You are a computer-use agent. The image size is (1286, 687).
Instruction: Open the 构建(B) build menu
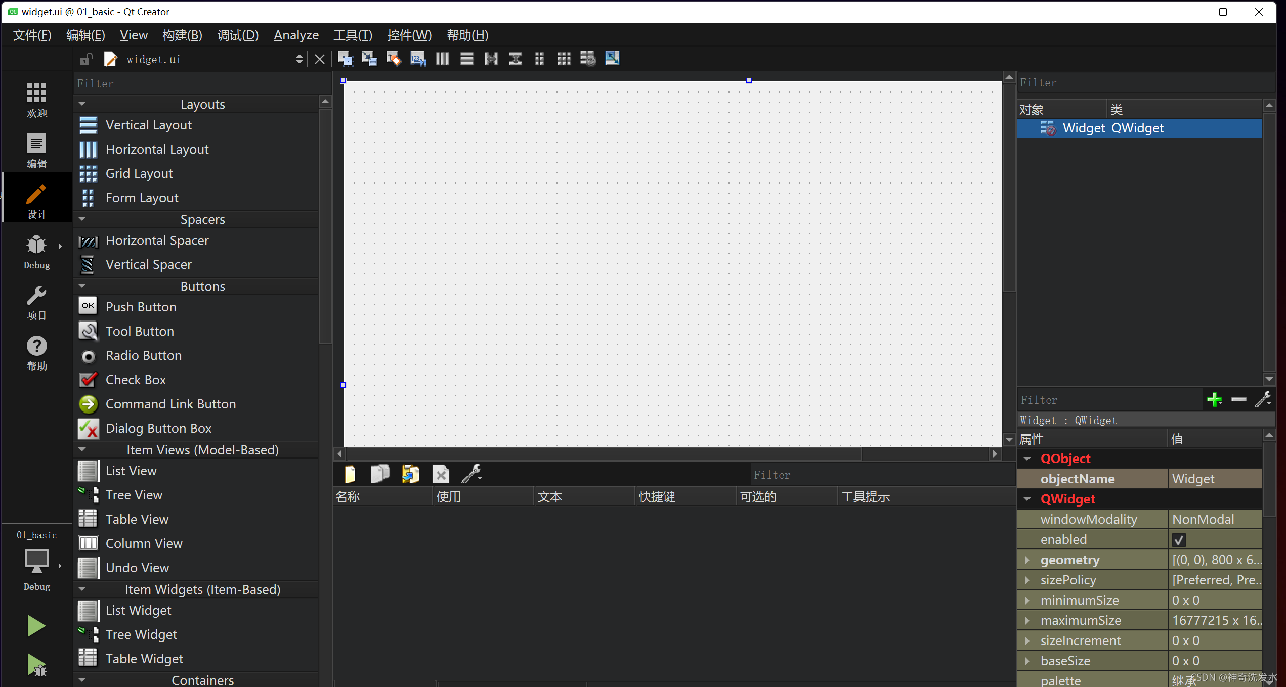(x=182, y=35)
